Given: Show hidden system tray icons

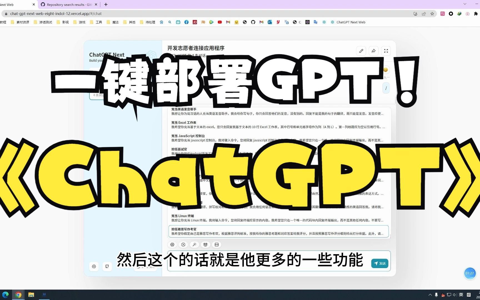Looking at the screenshot, I should [x=430, y=295].
